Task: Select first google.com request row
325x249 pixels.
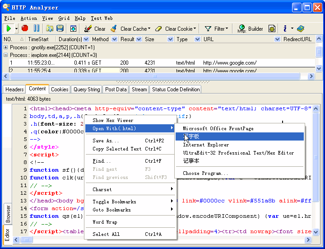Action: tap(135, 63)
